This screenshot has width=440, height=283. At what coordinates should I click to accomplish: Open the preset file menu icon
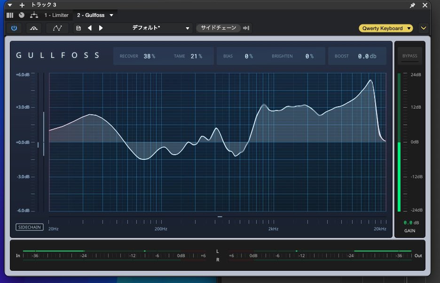79,28
